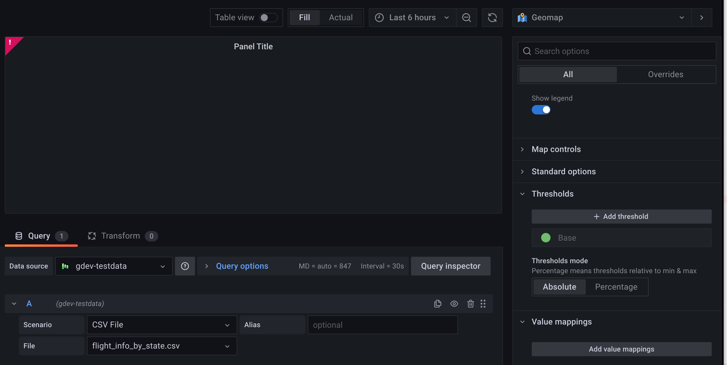Open the Geomap visualization picker dropdown
The height and width of the screenshot is (365, 727).
602,18
